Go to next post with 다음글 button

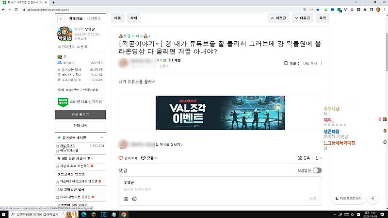(x=302, y=18)
